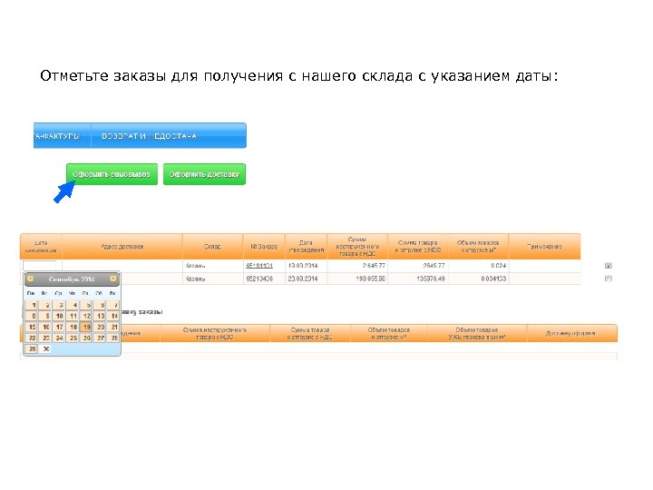Go to previous month in calendar popup

[30, 279]
